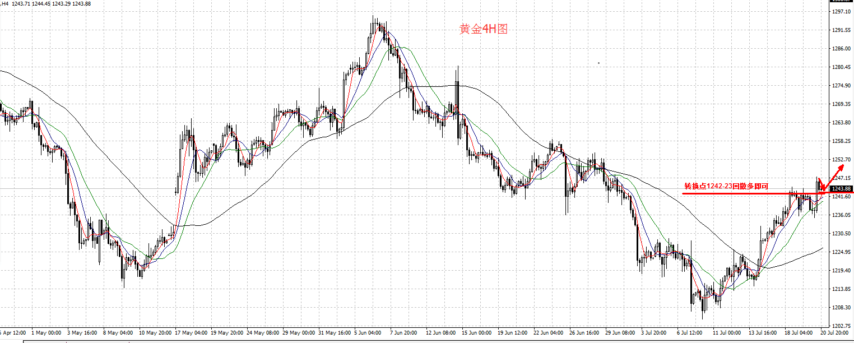Image resolution: width=854 pixels, height=343 pixels.
Task: Click the 1291.55 price axis label
Action: [x=842, y=30]
